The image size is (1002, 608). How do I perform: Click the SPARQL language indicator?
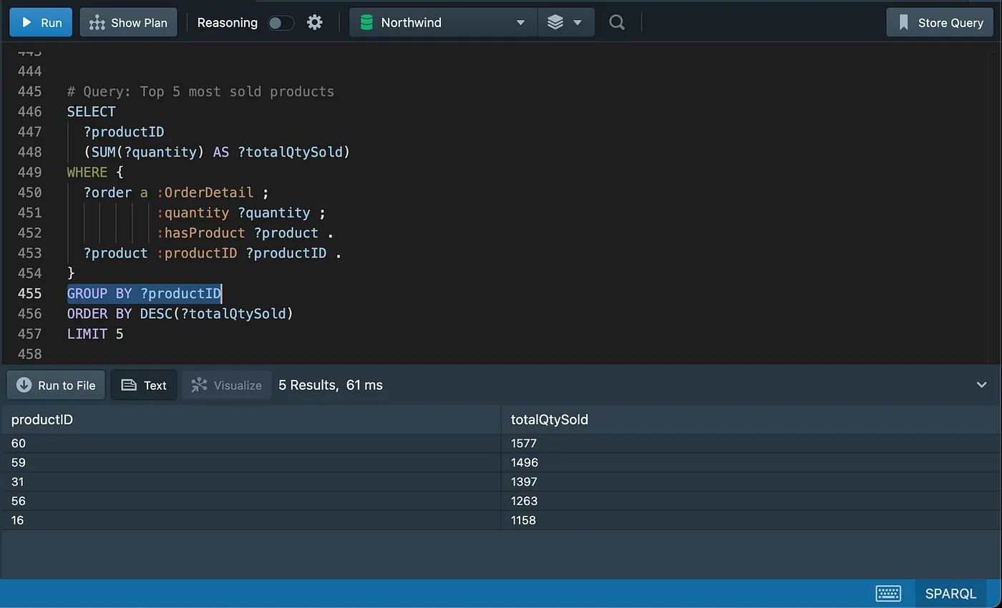click(950, 594)
